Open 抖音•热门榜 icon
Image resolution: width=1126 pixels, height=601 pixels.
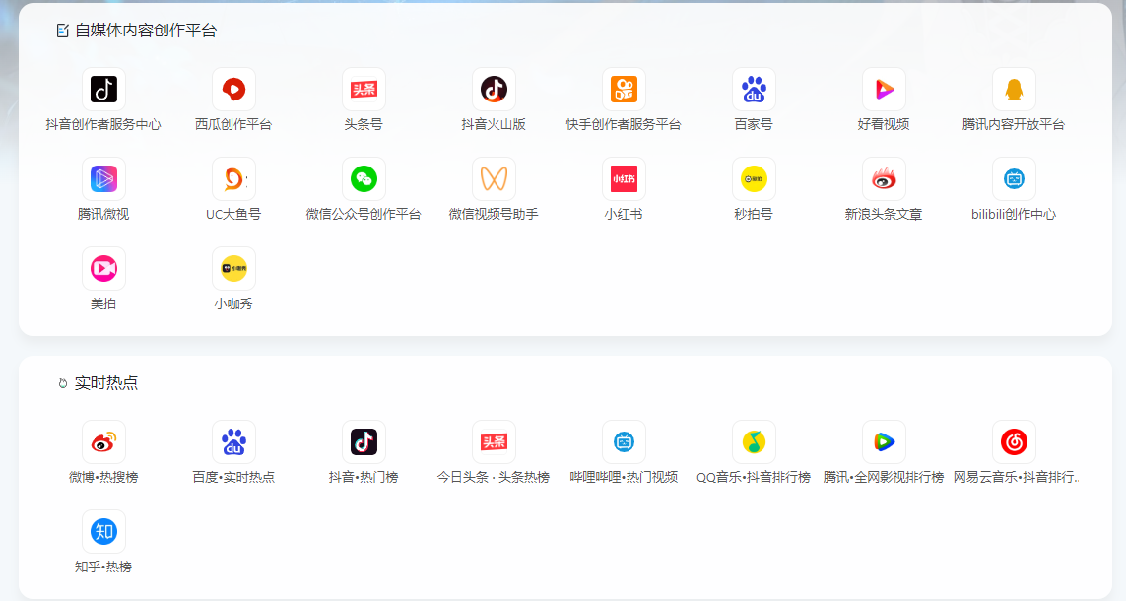(x=364, y=441)
